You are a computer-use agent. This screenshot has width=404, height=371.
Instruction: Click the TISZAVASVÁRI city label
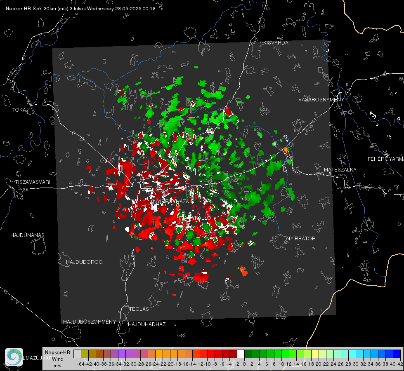pyautogui.click(x=33, y=182)
